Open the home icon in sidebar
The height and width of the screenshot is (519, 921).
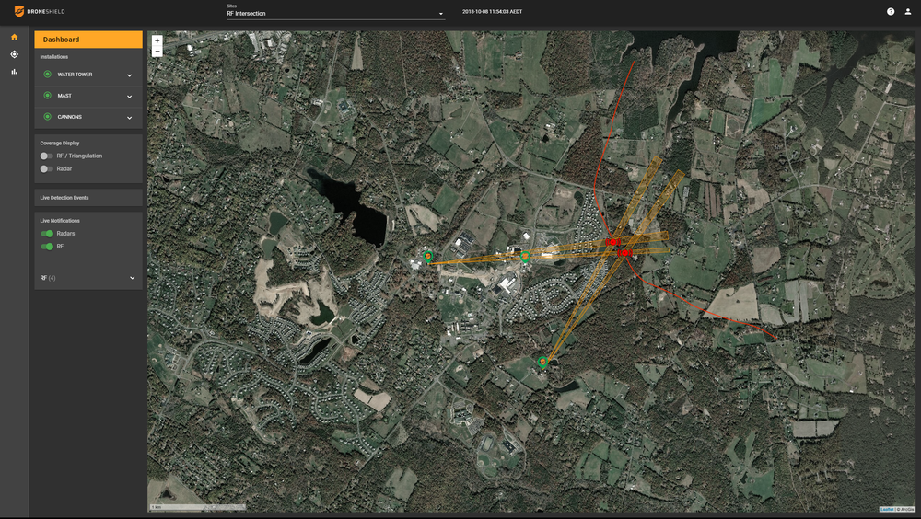tap(14, 37)
